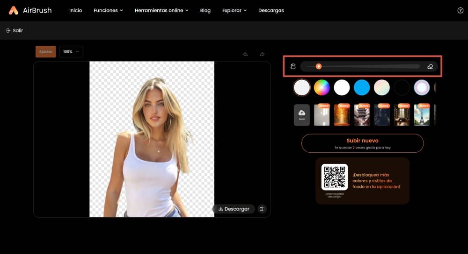Open the help question mark icon
This screenshot has width=468, height=254.
[460, 10]
